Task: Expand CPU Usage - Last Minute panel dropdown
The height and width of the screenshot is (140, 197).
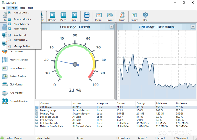Action: pos(193,27)
